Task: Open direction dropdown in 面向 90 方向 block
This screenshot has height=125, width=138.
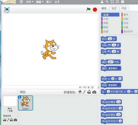Action: click(x=112, y=61)
